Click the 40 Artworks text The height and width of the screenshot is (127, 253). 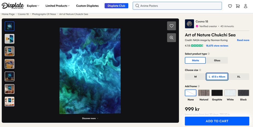(227, 26)
